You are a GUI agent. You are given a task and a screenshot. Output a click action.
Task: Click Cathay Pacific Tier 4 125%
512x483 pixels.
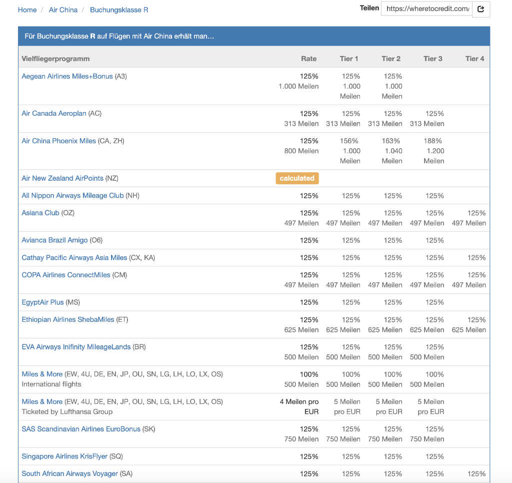click(476, 258)
